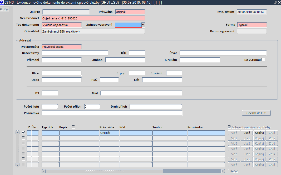281x175 pixels.
Task: Click left arrow of horizontal scrollbar
Action: [x=43, y=171]
